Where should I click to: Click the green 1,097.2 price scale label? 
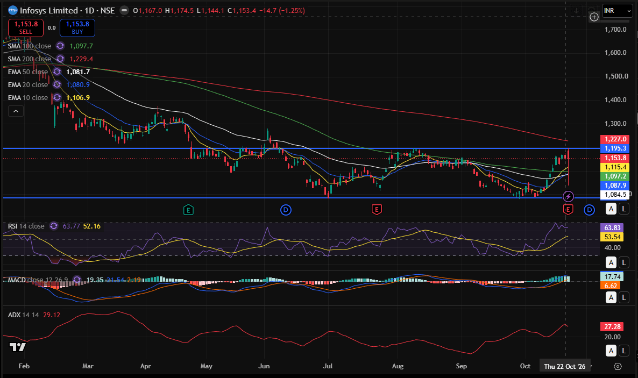pos(615,176)
